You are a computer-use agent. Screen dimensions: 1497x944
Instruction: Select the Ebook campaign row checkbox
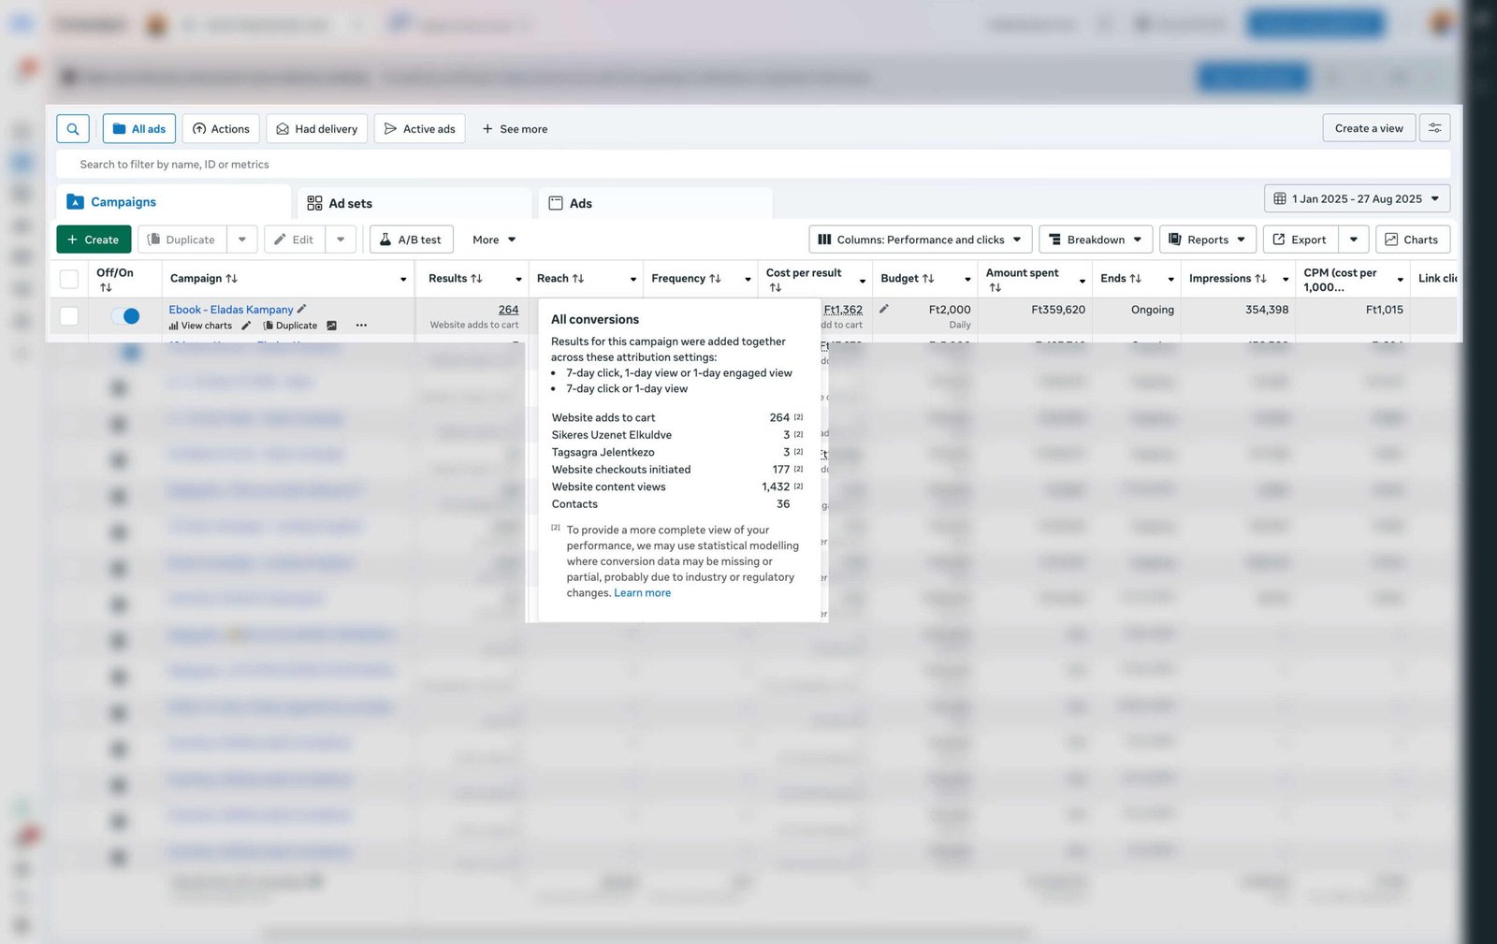[69, 316]
